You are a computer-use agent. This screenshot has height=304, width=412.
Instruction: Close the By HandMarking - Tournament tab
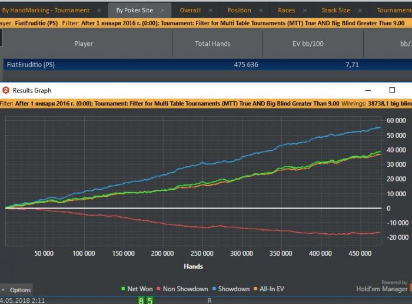99,10
